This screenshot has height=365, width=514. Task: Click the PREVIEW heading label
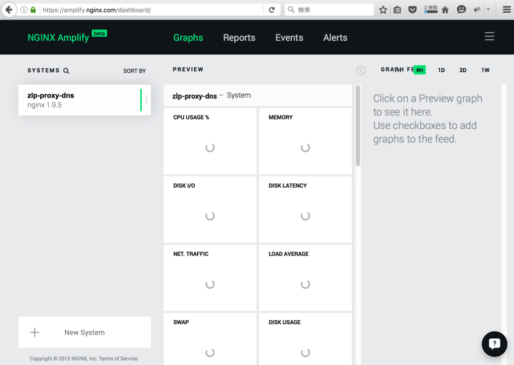pyautogui.click(x=188, y=69)
